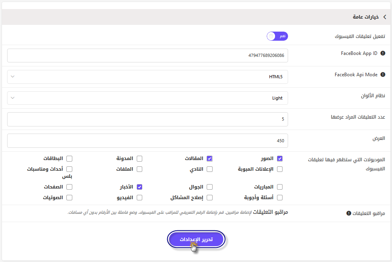This screenshot has width=392, height=262.
Task: Click the مراقبو التعليقات info icon
Action: [x=349, y=213]
